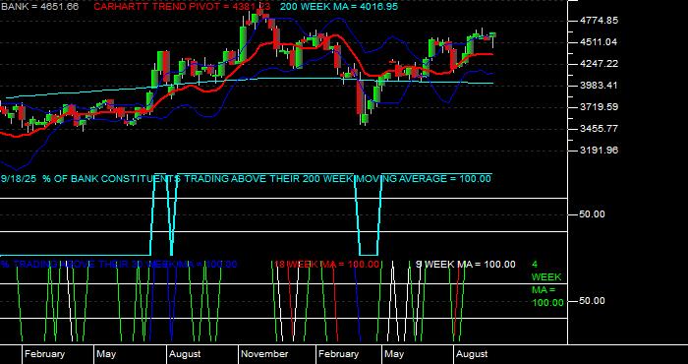The image size is (688, 364).
Task: Click the November marker on time axis
Action: [x=264, y=354]
